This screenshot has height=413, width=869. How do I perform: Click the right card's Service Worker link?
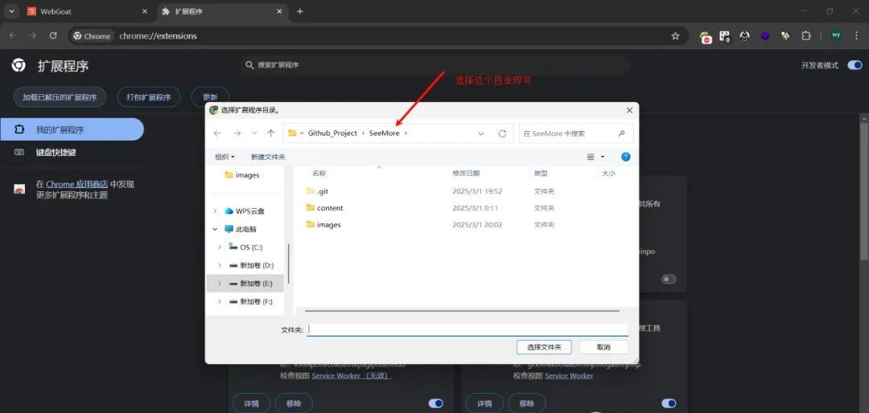[x=569, y=375]
